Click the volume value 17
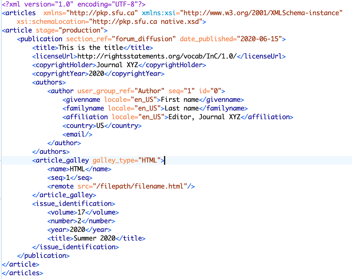The height and width of the screenshot is (279, 352). click(x=81, y=212)
